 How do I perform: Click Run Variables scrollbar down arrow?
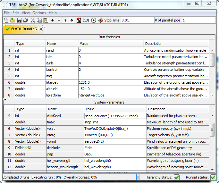point(212,96)
